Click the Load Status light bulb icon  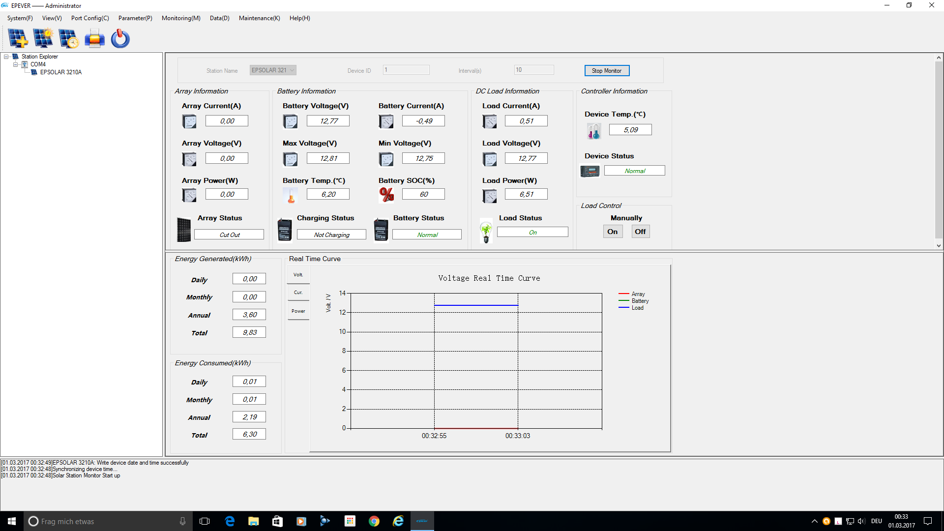(486, 231)
